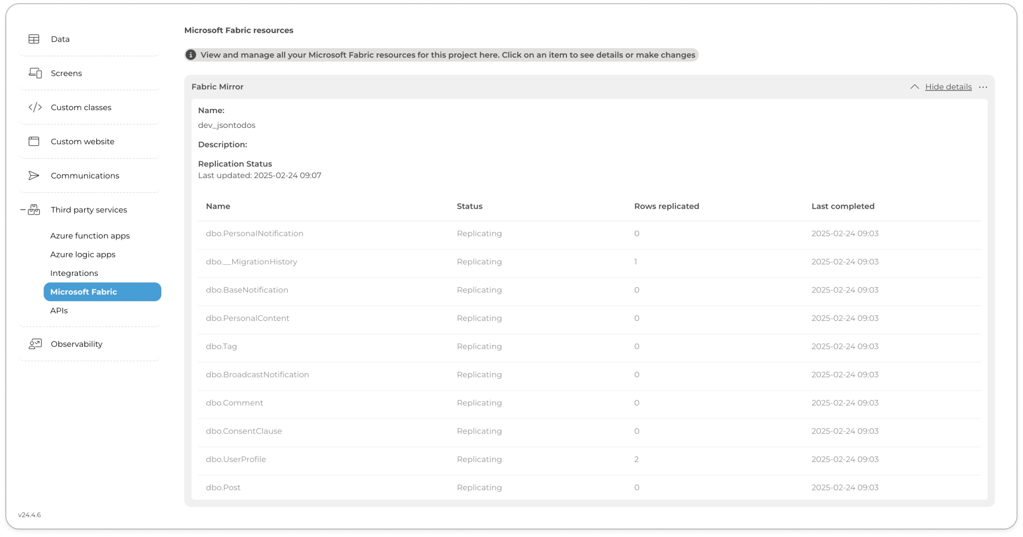Open Azure logic apps menu item
Viewport: 1023px width, 537px height.
(83, 254)
